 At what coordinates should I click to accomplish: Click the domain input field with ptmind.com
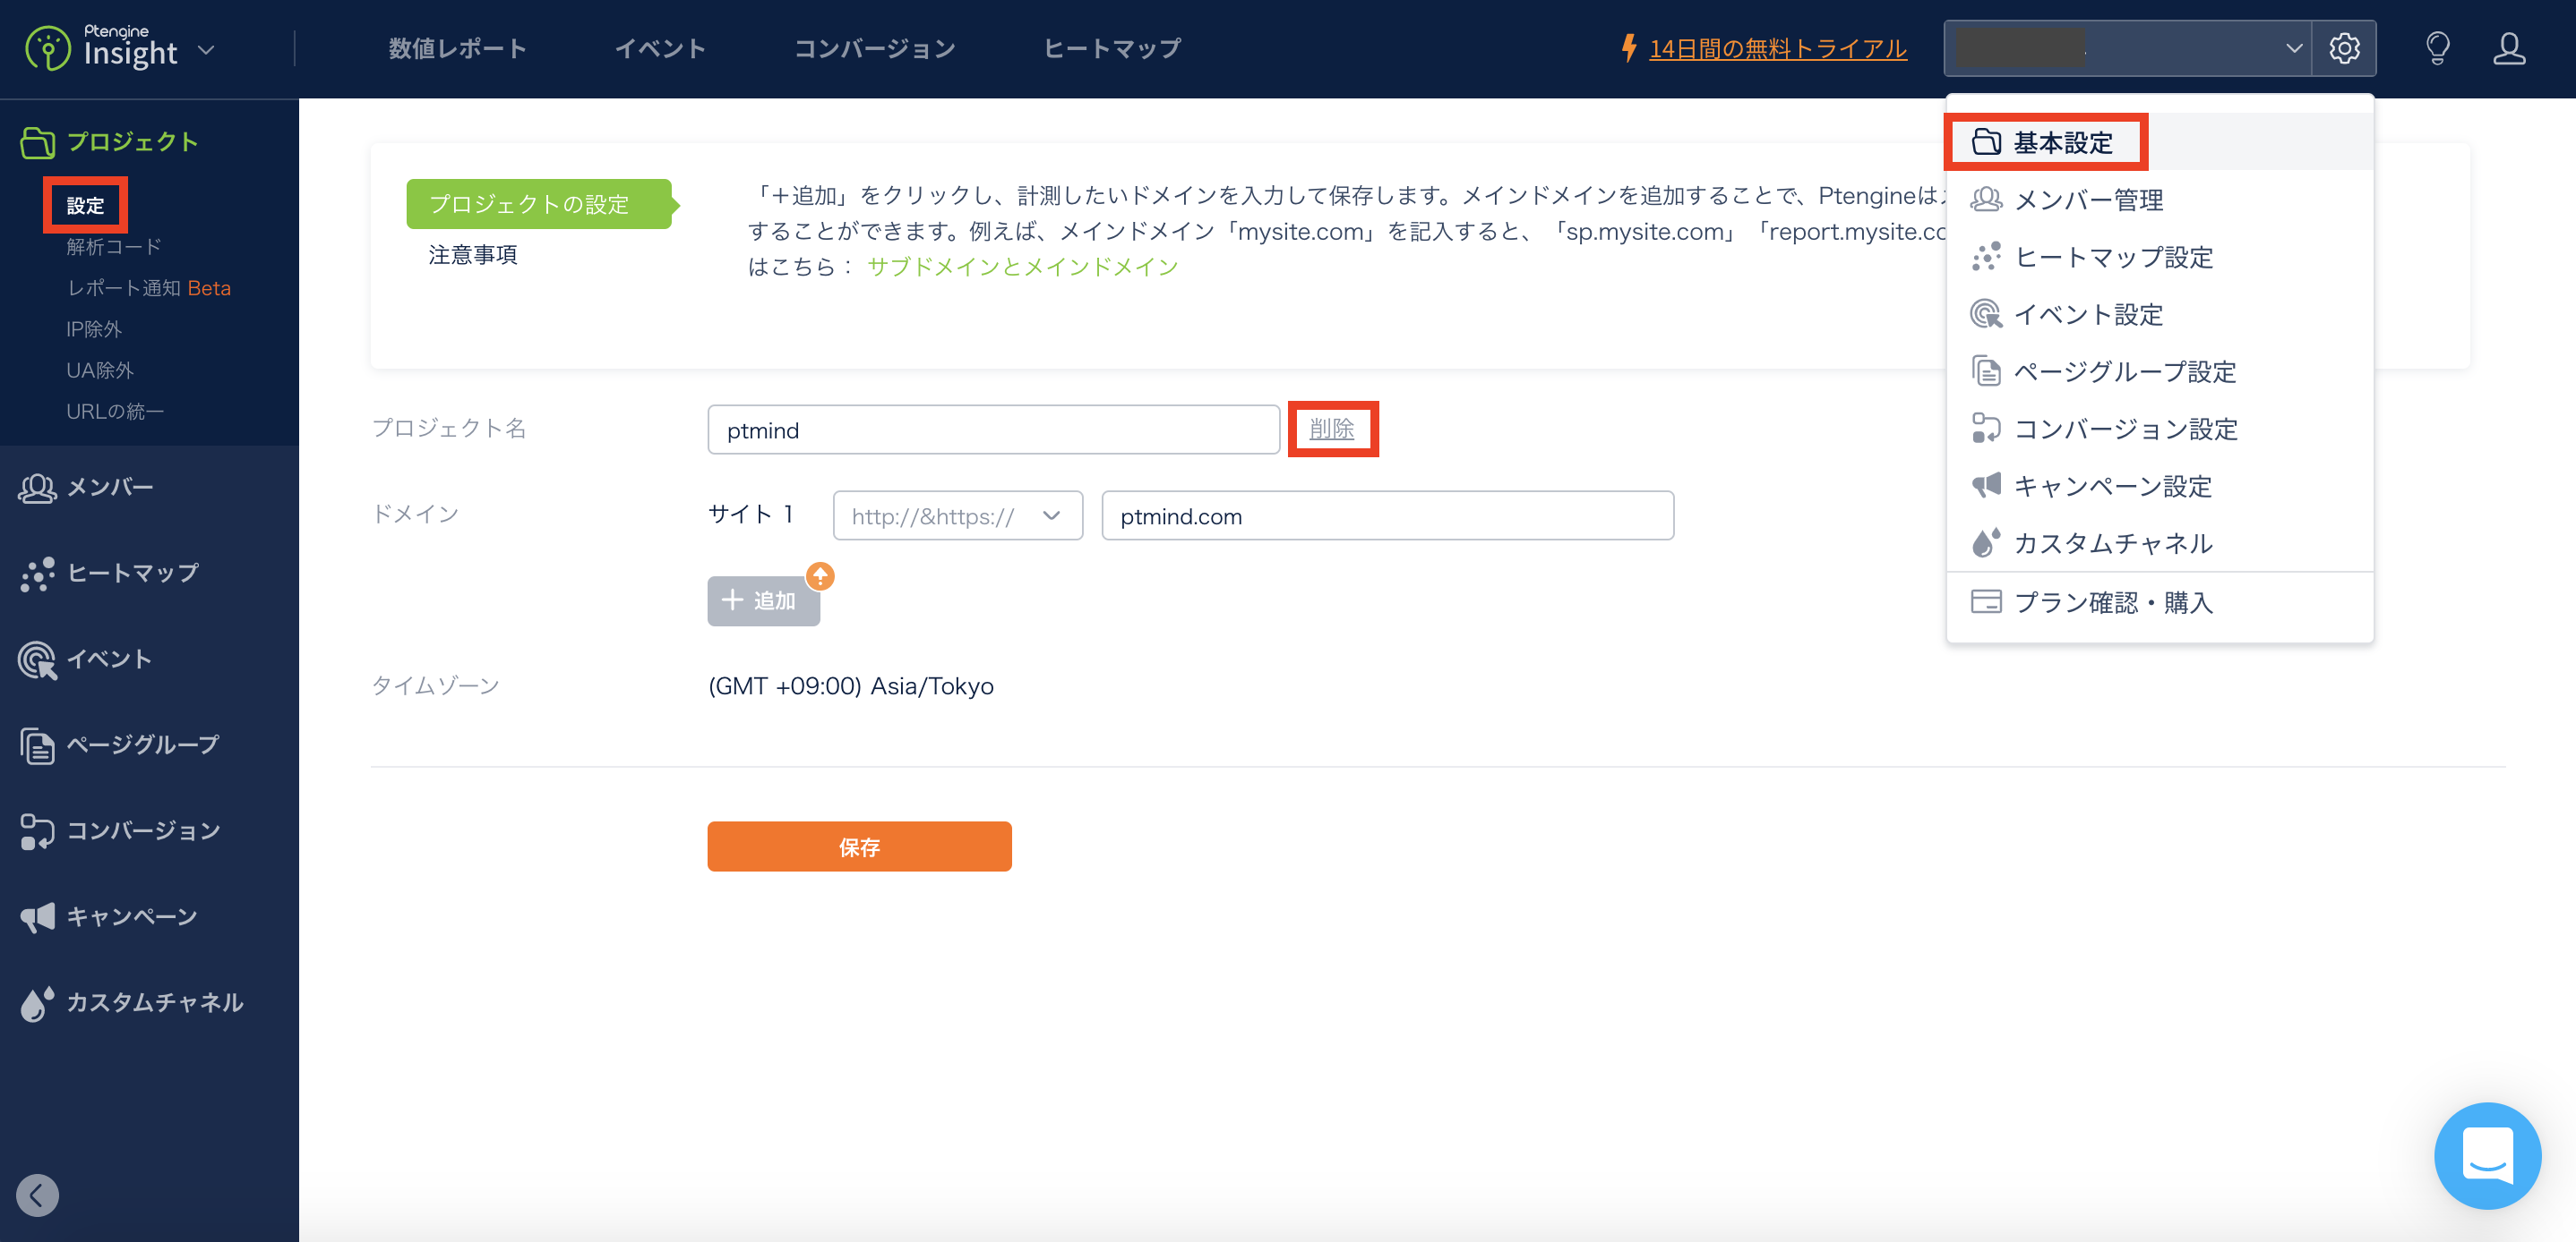coord(1388,515)
